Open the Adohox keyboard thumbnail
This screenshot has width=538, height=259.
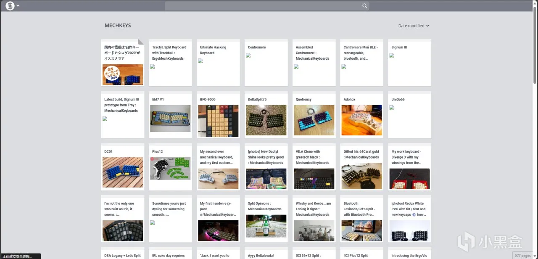pyautogui.click(x=362, y=120)
